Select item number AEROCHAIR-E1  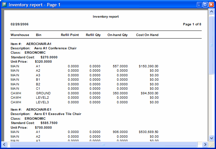(39, 110)
